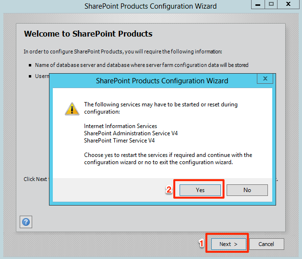Click the 'Name of database server' bullet line
The width and height of the screenshot is (302, 259).
(x=142, y=65)
